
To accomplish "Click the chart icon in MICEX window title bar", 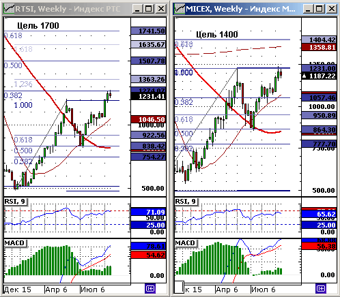I will pos(180,9).
